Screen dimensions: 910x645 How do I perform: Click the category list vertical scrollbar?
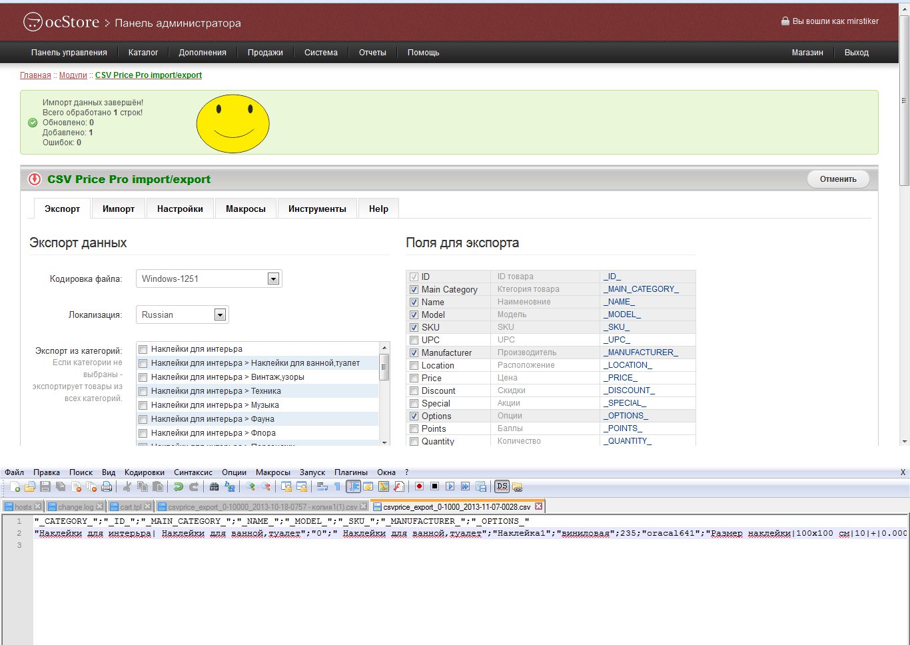(x=384, y=368)
